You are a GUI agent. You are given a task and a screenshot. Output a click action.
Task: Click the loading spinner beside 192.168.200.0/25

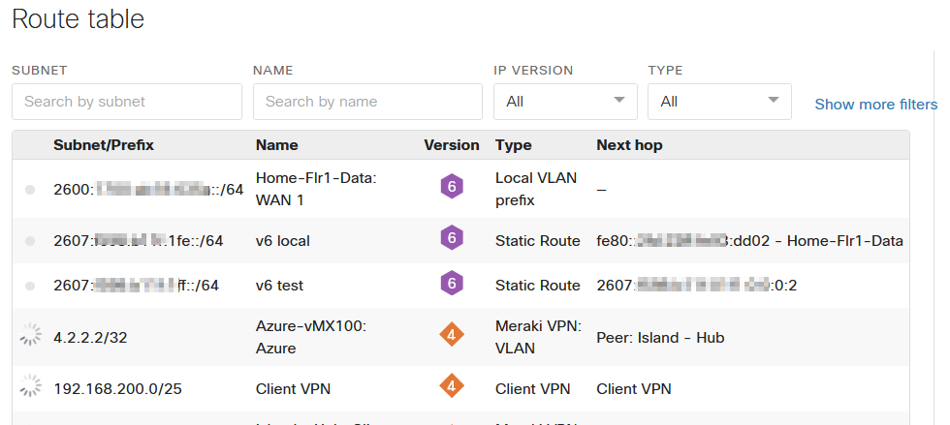coord(30,387)
